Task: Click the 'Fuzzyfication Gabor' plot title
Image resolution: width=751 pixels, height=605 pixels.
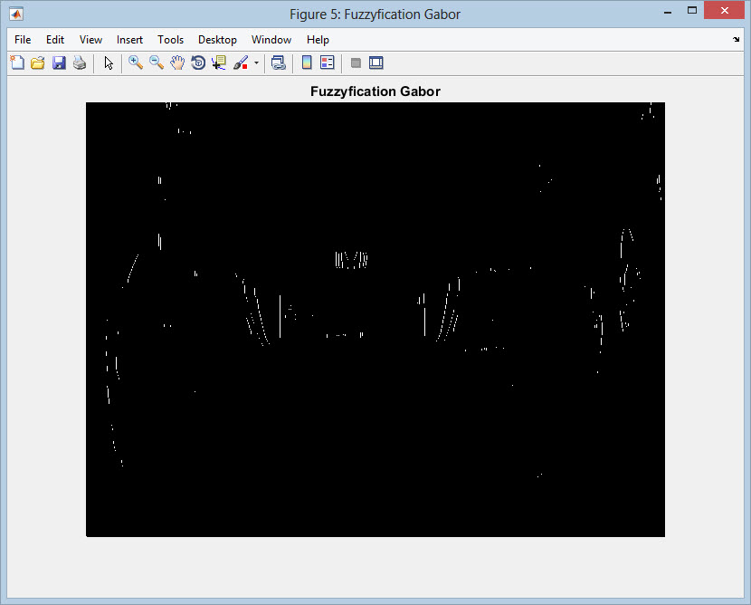Action: point(375,91)
